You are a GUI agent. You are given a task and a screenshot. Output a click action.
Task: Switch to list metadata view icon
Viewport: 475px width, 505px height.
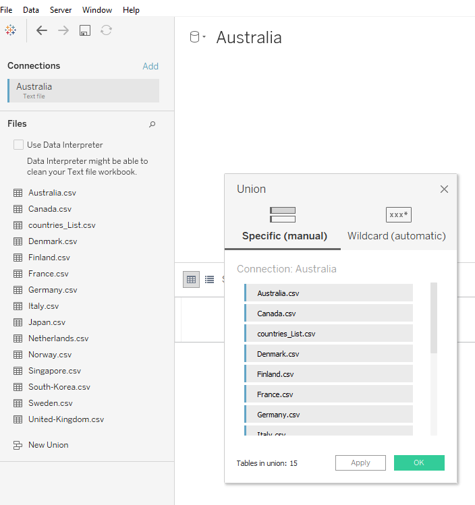click(x=210, y=279)
